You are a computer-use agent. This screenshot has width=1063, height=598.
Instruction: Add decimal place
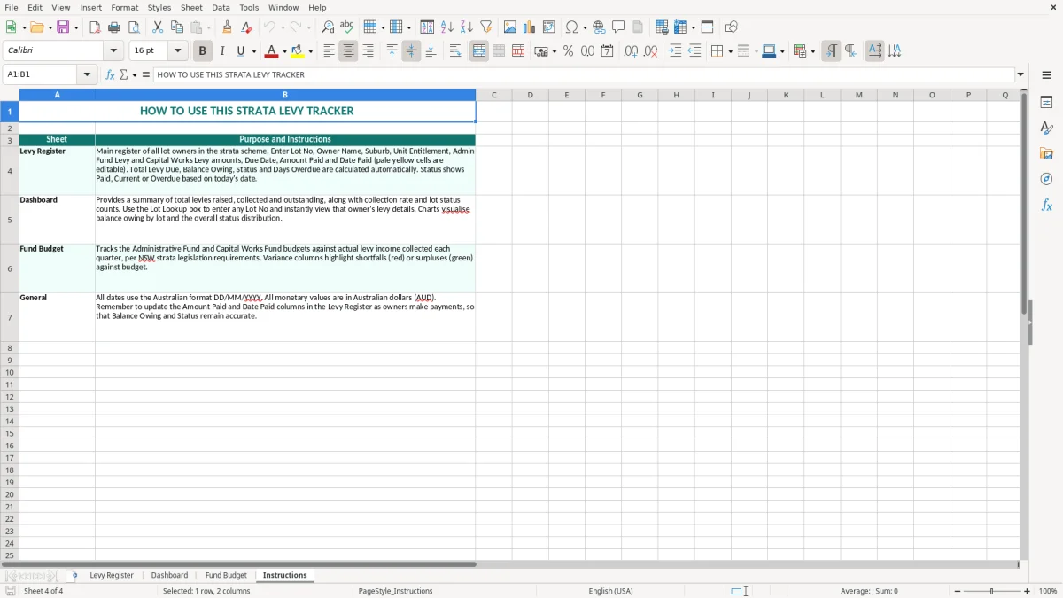[x=631, y=51]
